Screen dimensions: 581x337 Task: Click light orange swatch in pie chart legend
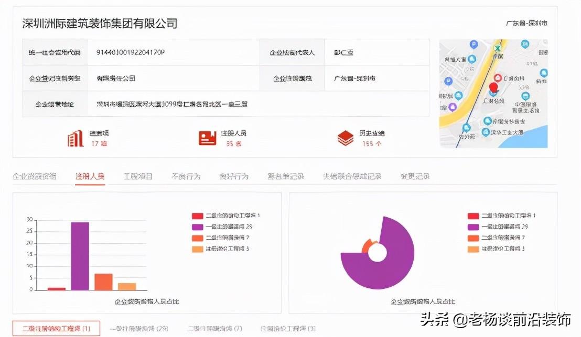[473, 249]
